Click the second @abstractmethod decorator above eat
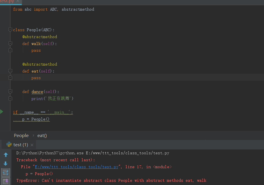The image size is (264, 185). (40, 64)
